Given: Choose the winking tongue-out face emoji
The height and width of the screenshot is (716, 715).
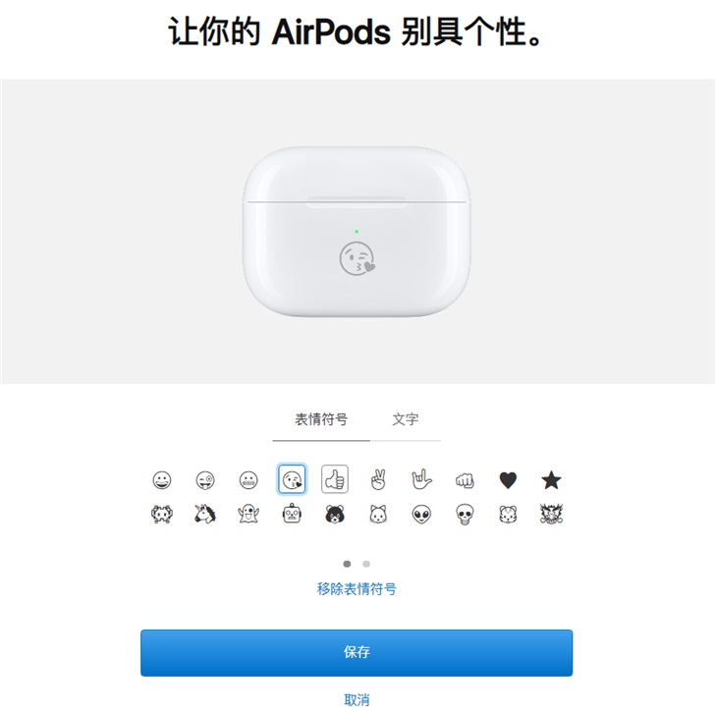Looking at the screenshot, I should point(205,480).
